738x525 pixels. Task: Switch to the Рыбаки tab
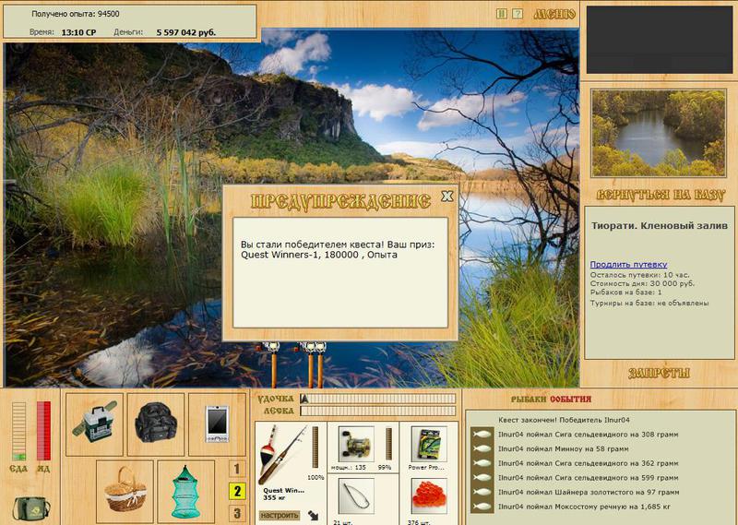(529, 400)
